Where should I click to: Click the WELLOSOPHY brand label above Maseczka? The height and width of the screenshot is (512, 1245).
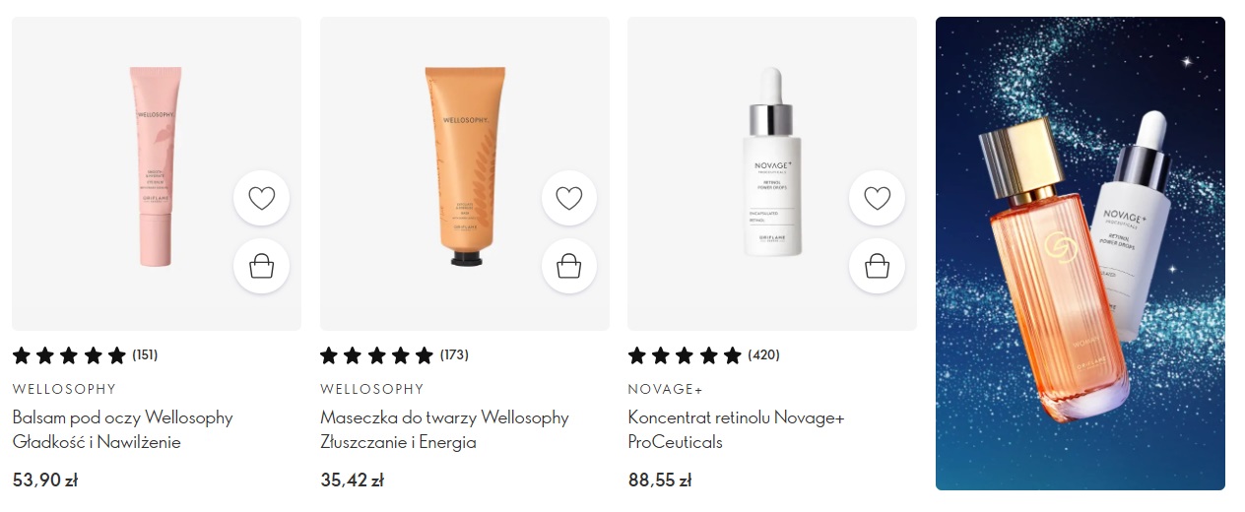click(372, 389)
